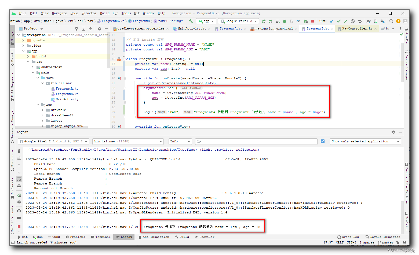
Task: Open the Refactor menu
Action: click(89, 13)
